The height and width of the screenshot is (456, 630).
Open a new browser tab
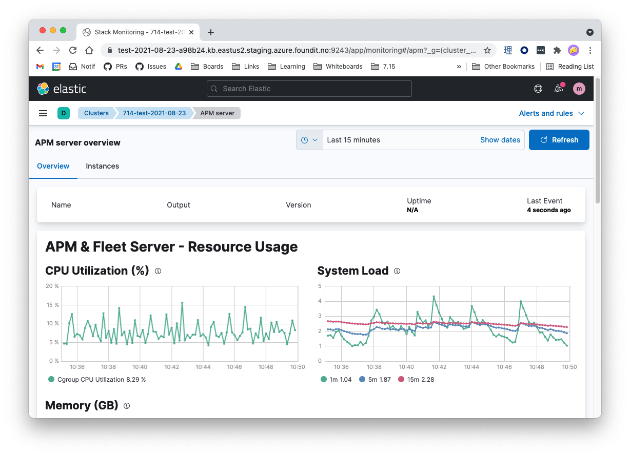pyautogui.click(x=211, y=32)
